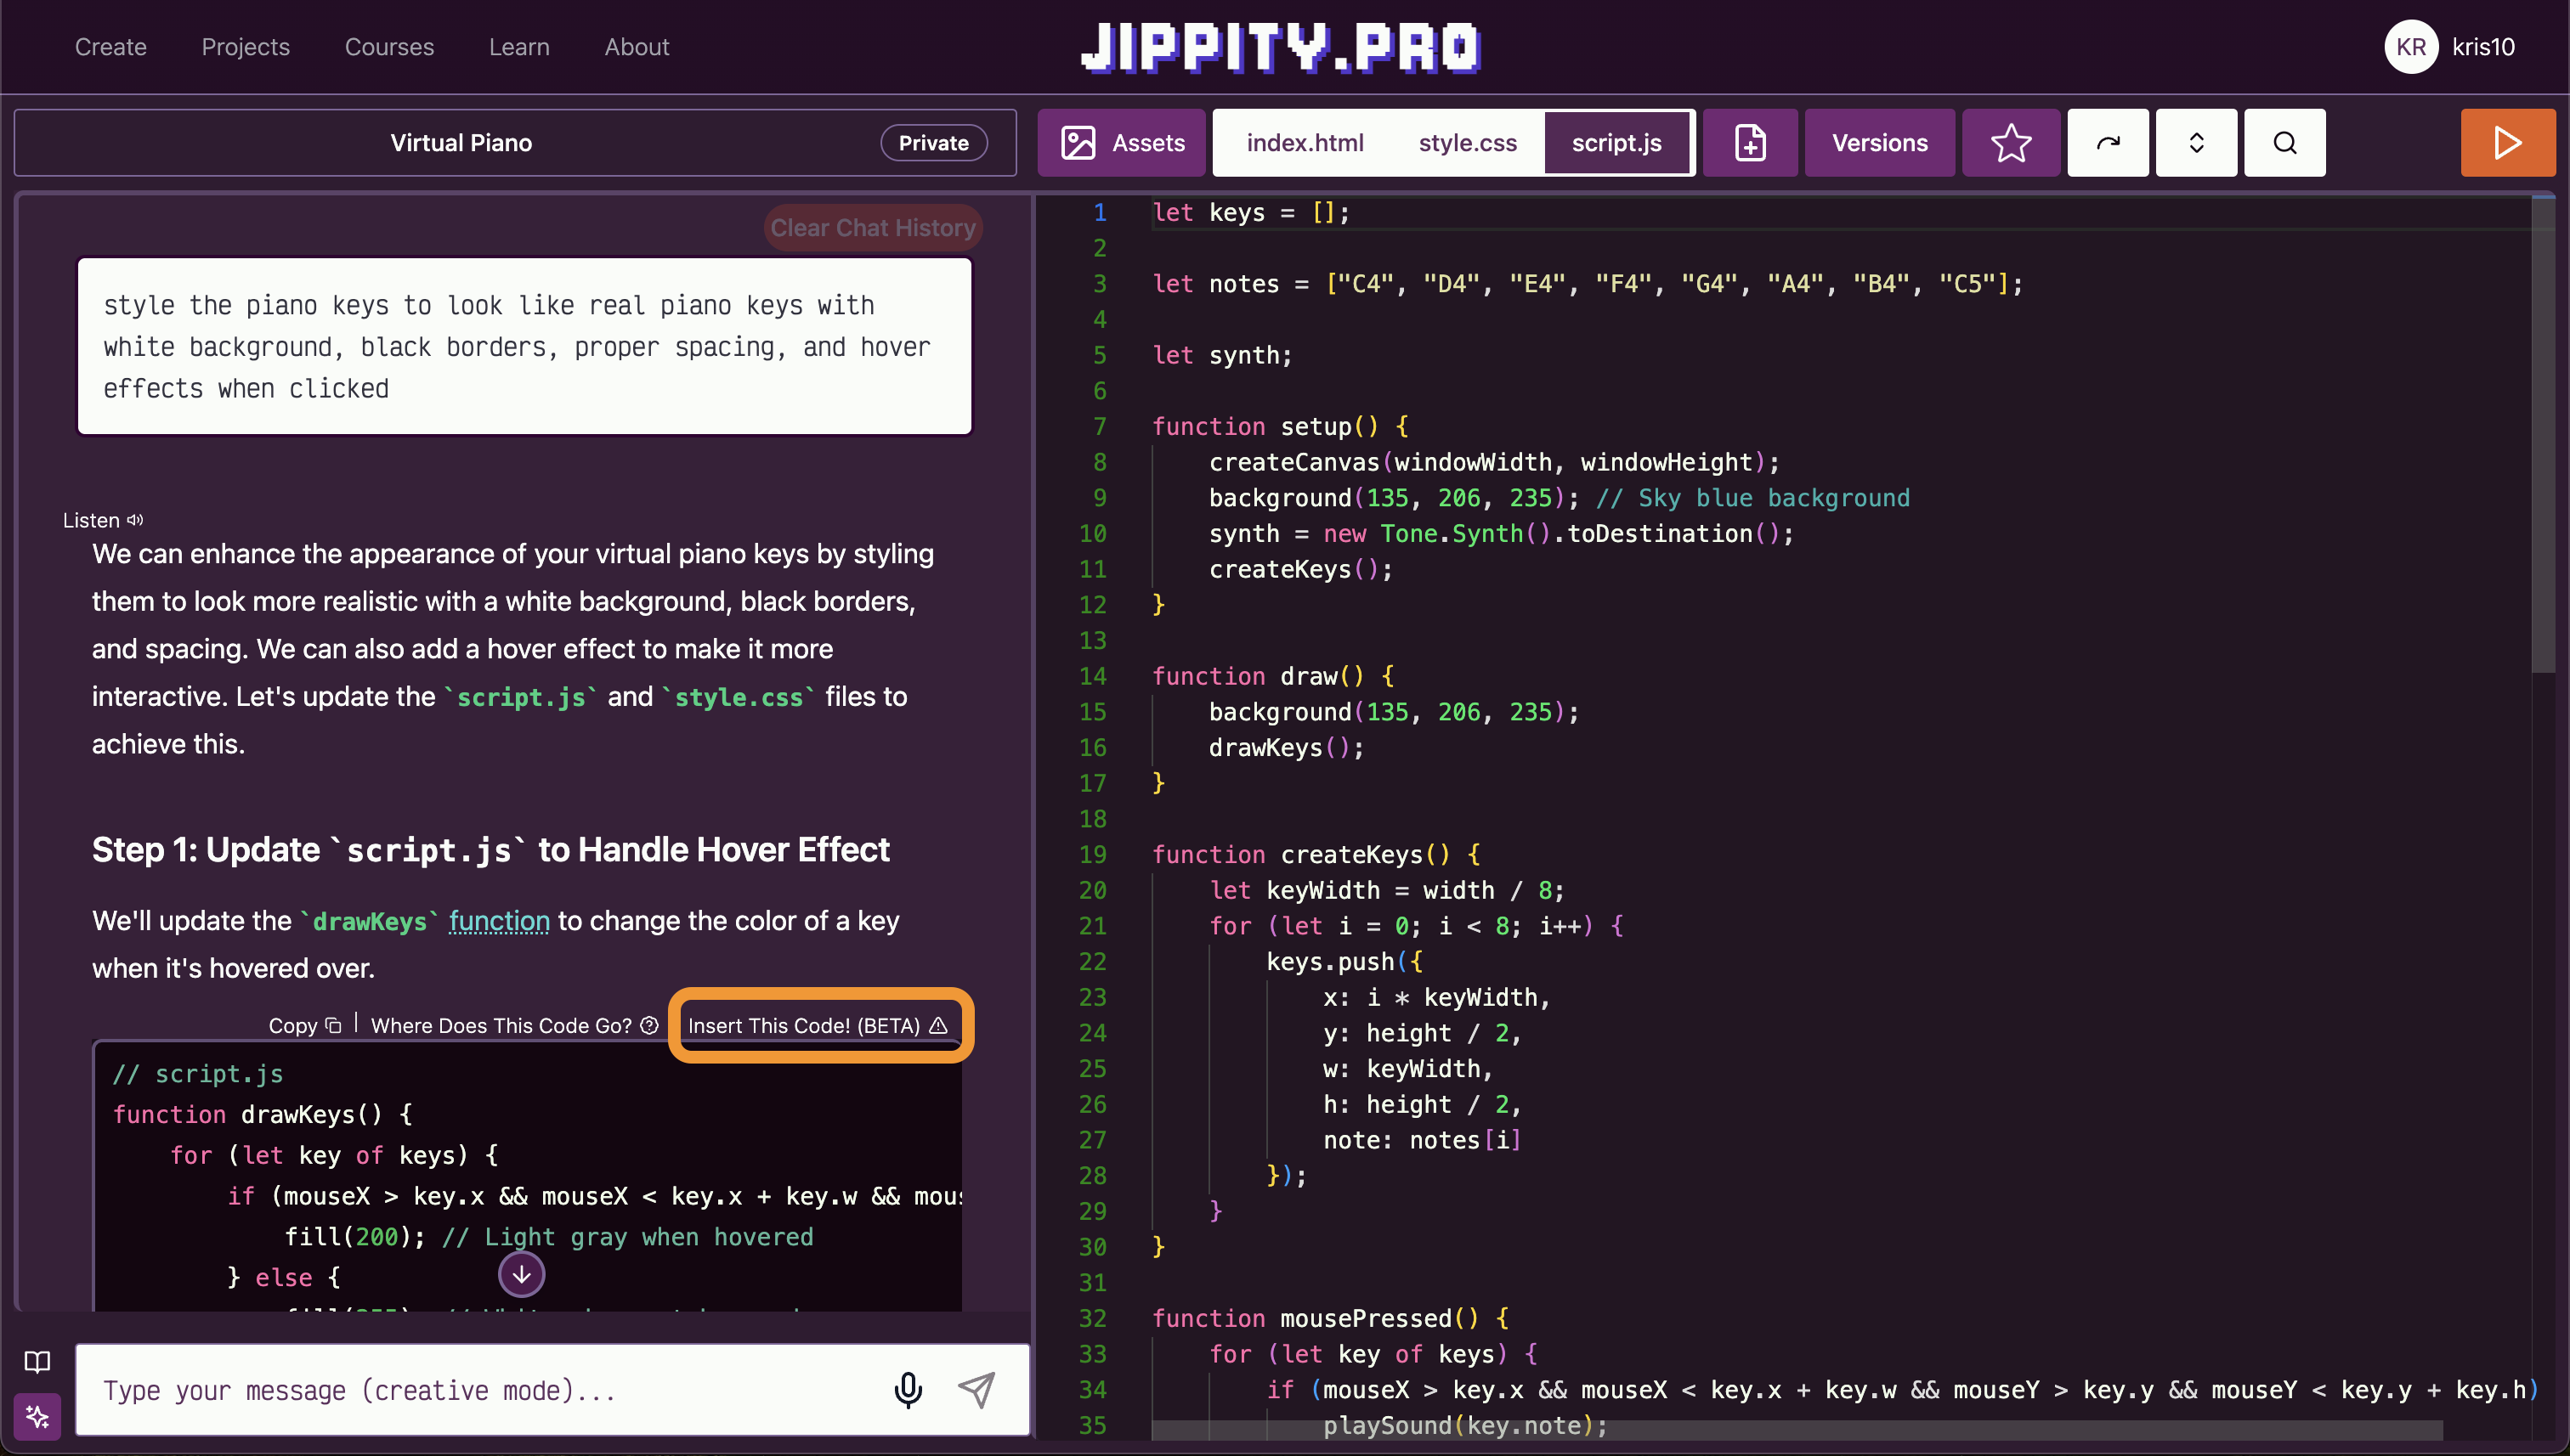The width and height of the screenshot is (2570, 1456).
Task: Click the new file icon
Action: click(1750, 143)
